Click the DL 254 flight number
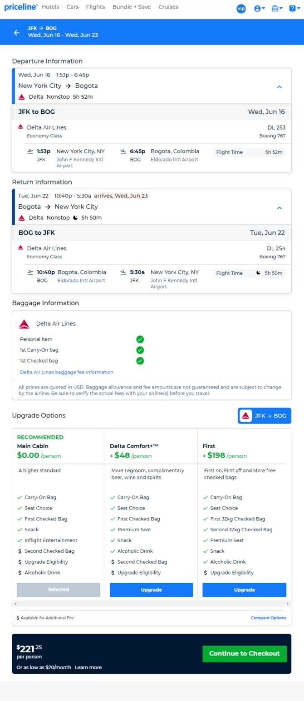304x701 pixels. tap(276, 248)
